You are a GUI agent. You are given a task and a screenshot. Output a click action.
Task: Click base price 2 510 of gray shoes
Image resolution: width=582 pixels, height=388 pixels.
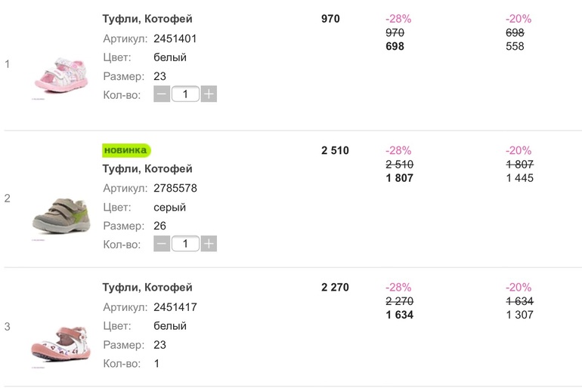tap(335, 150)
